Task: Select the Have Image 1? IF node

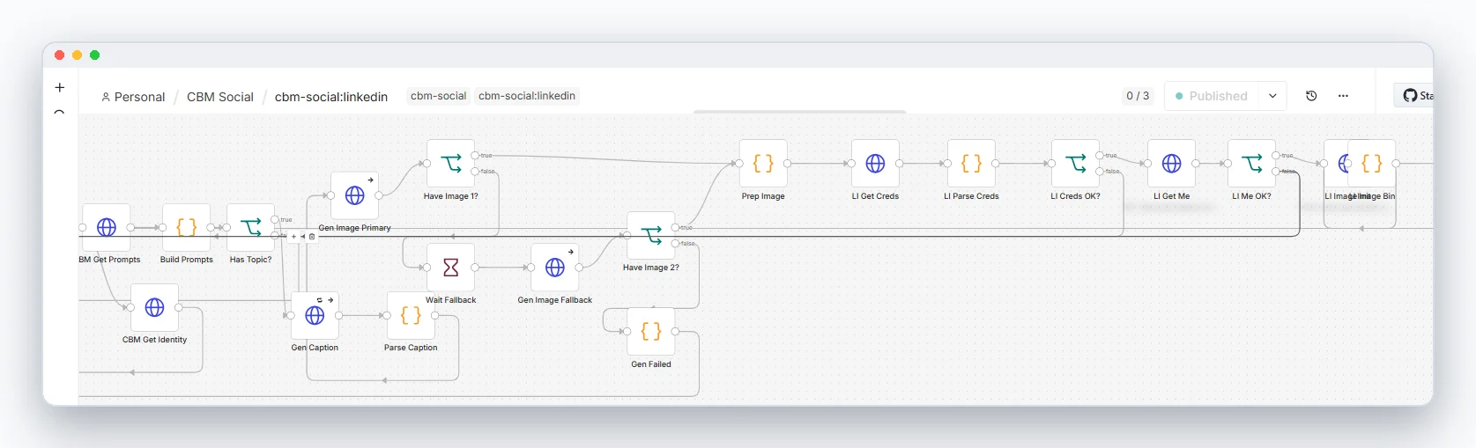Action: [x=451, y=164]
